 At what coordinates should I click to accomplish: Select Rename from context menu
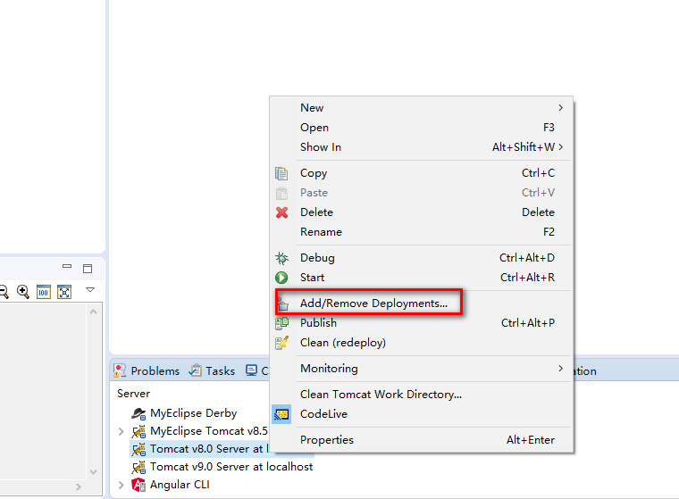point(422,232)
